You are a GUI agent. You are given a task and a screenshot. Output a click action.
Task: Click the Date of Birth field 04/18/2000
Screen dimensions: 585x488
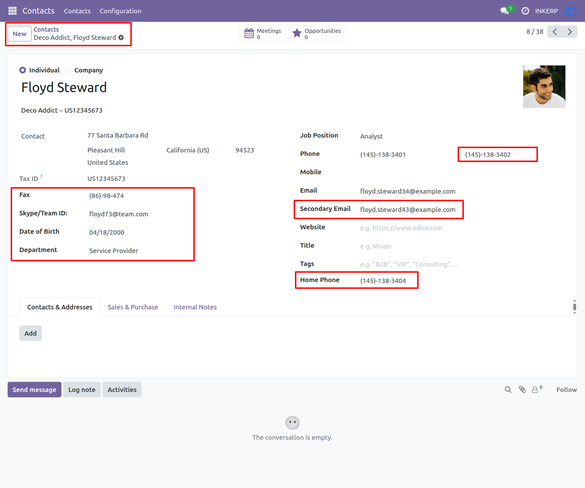(x=107, y=232)
